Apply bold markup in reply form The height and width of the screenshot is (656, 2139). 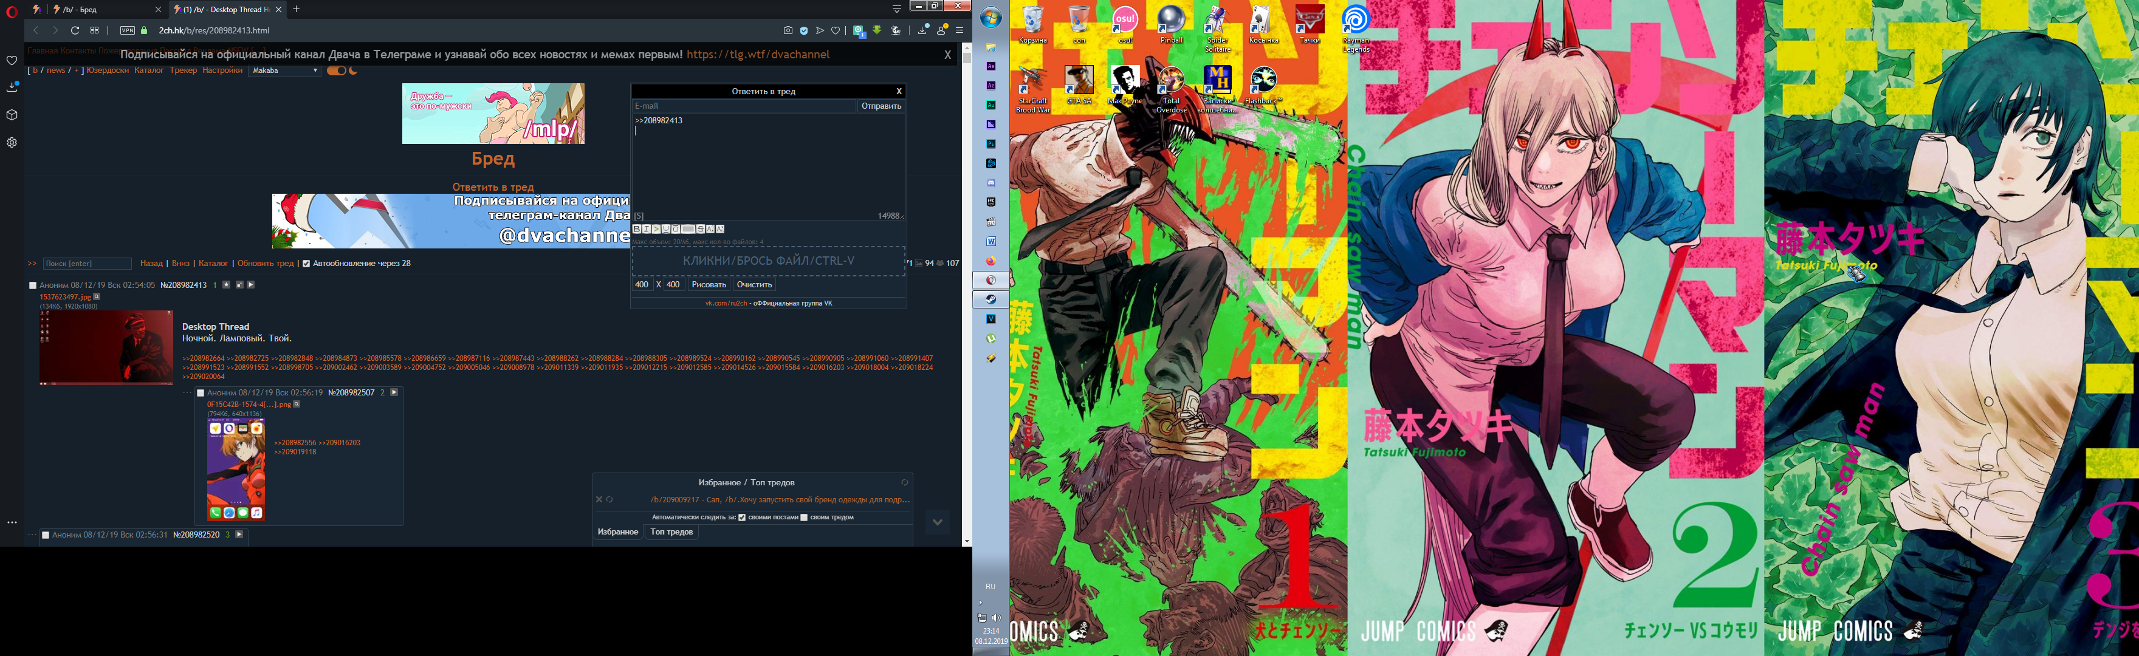point(637,229)
